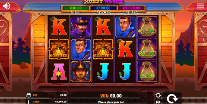Click the sheriff symbol with star hat
Image resolution: width=207 pixels, height=104 pixels.
[81, 71]
